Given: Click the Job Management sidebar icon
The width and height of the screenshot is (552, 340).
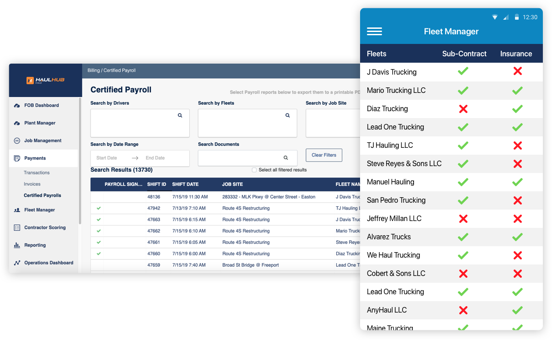Looking at the screenshot, I should (17, 140).
